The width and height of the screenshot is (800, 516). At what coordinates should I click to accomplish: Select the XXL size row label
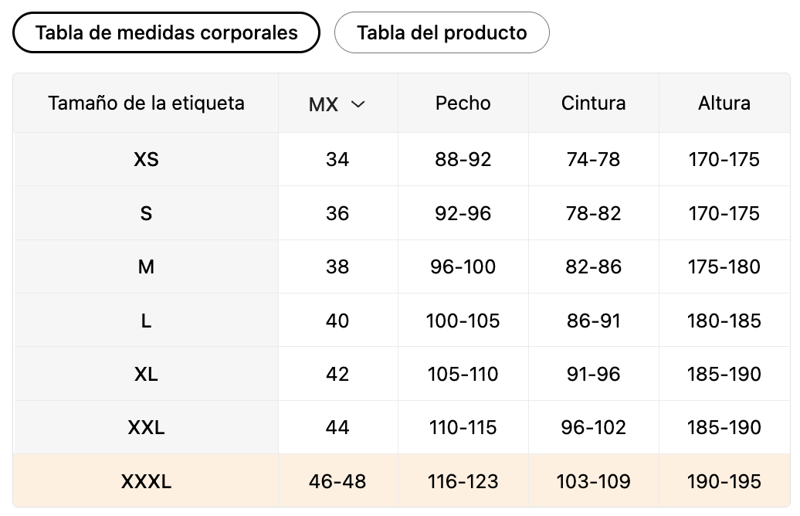[146, 427]
